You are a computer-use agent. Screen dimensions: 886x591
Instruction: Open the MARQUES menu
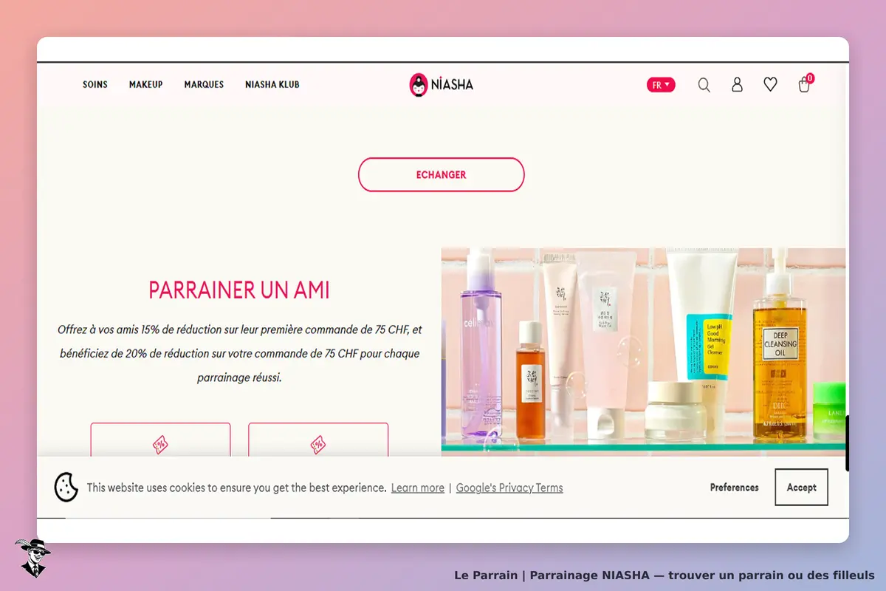pos(204,85)
